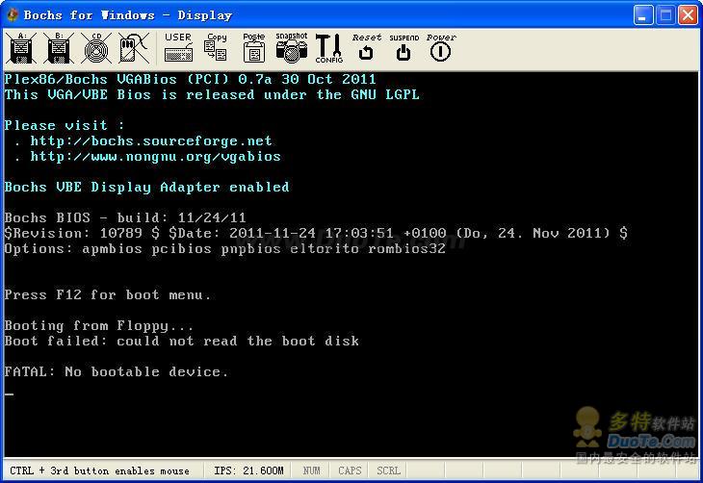This screenshot has height=483, width=703.
Task: Click the Bochs title bar icon
Action: (x=13, y=15)
